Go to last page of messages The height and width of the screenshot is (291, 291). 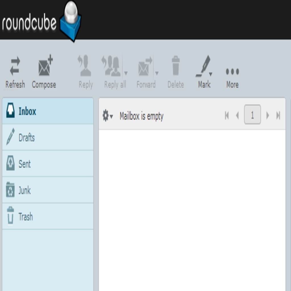point(278,116)
